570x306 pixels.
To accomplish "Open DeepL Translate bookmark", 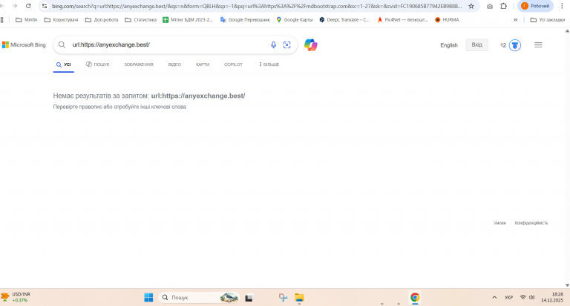I will tap(344, 20).
